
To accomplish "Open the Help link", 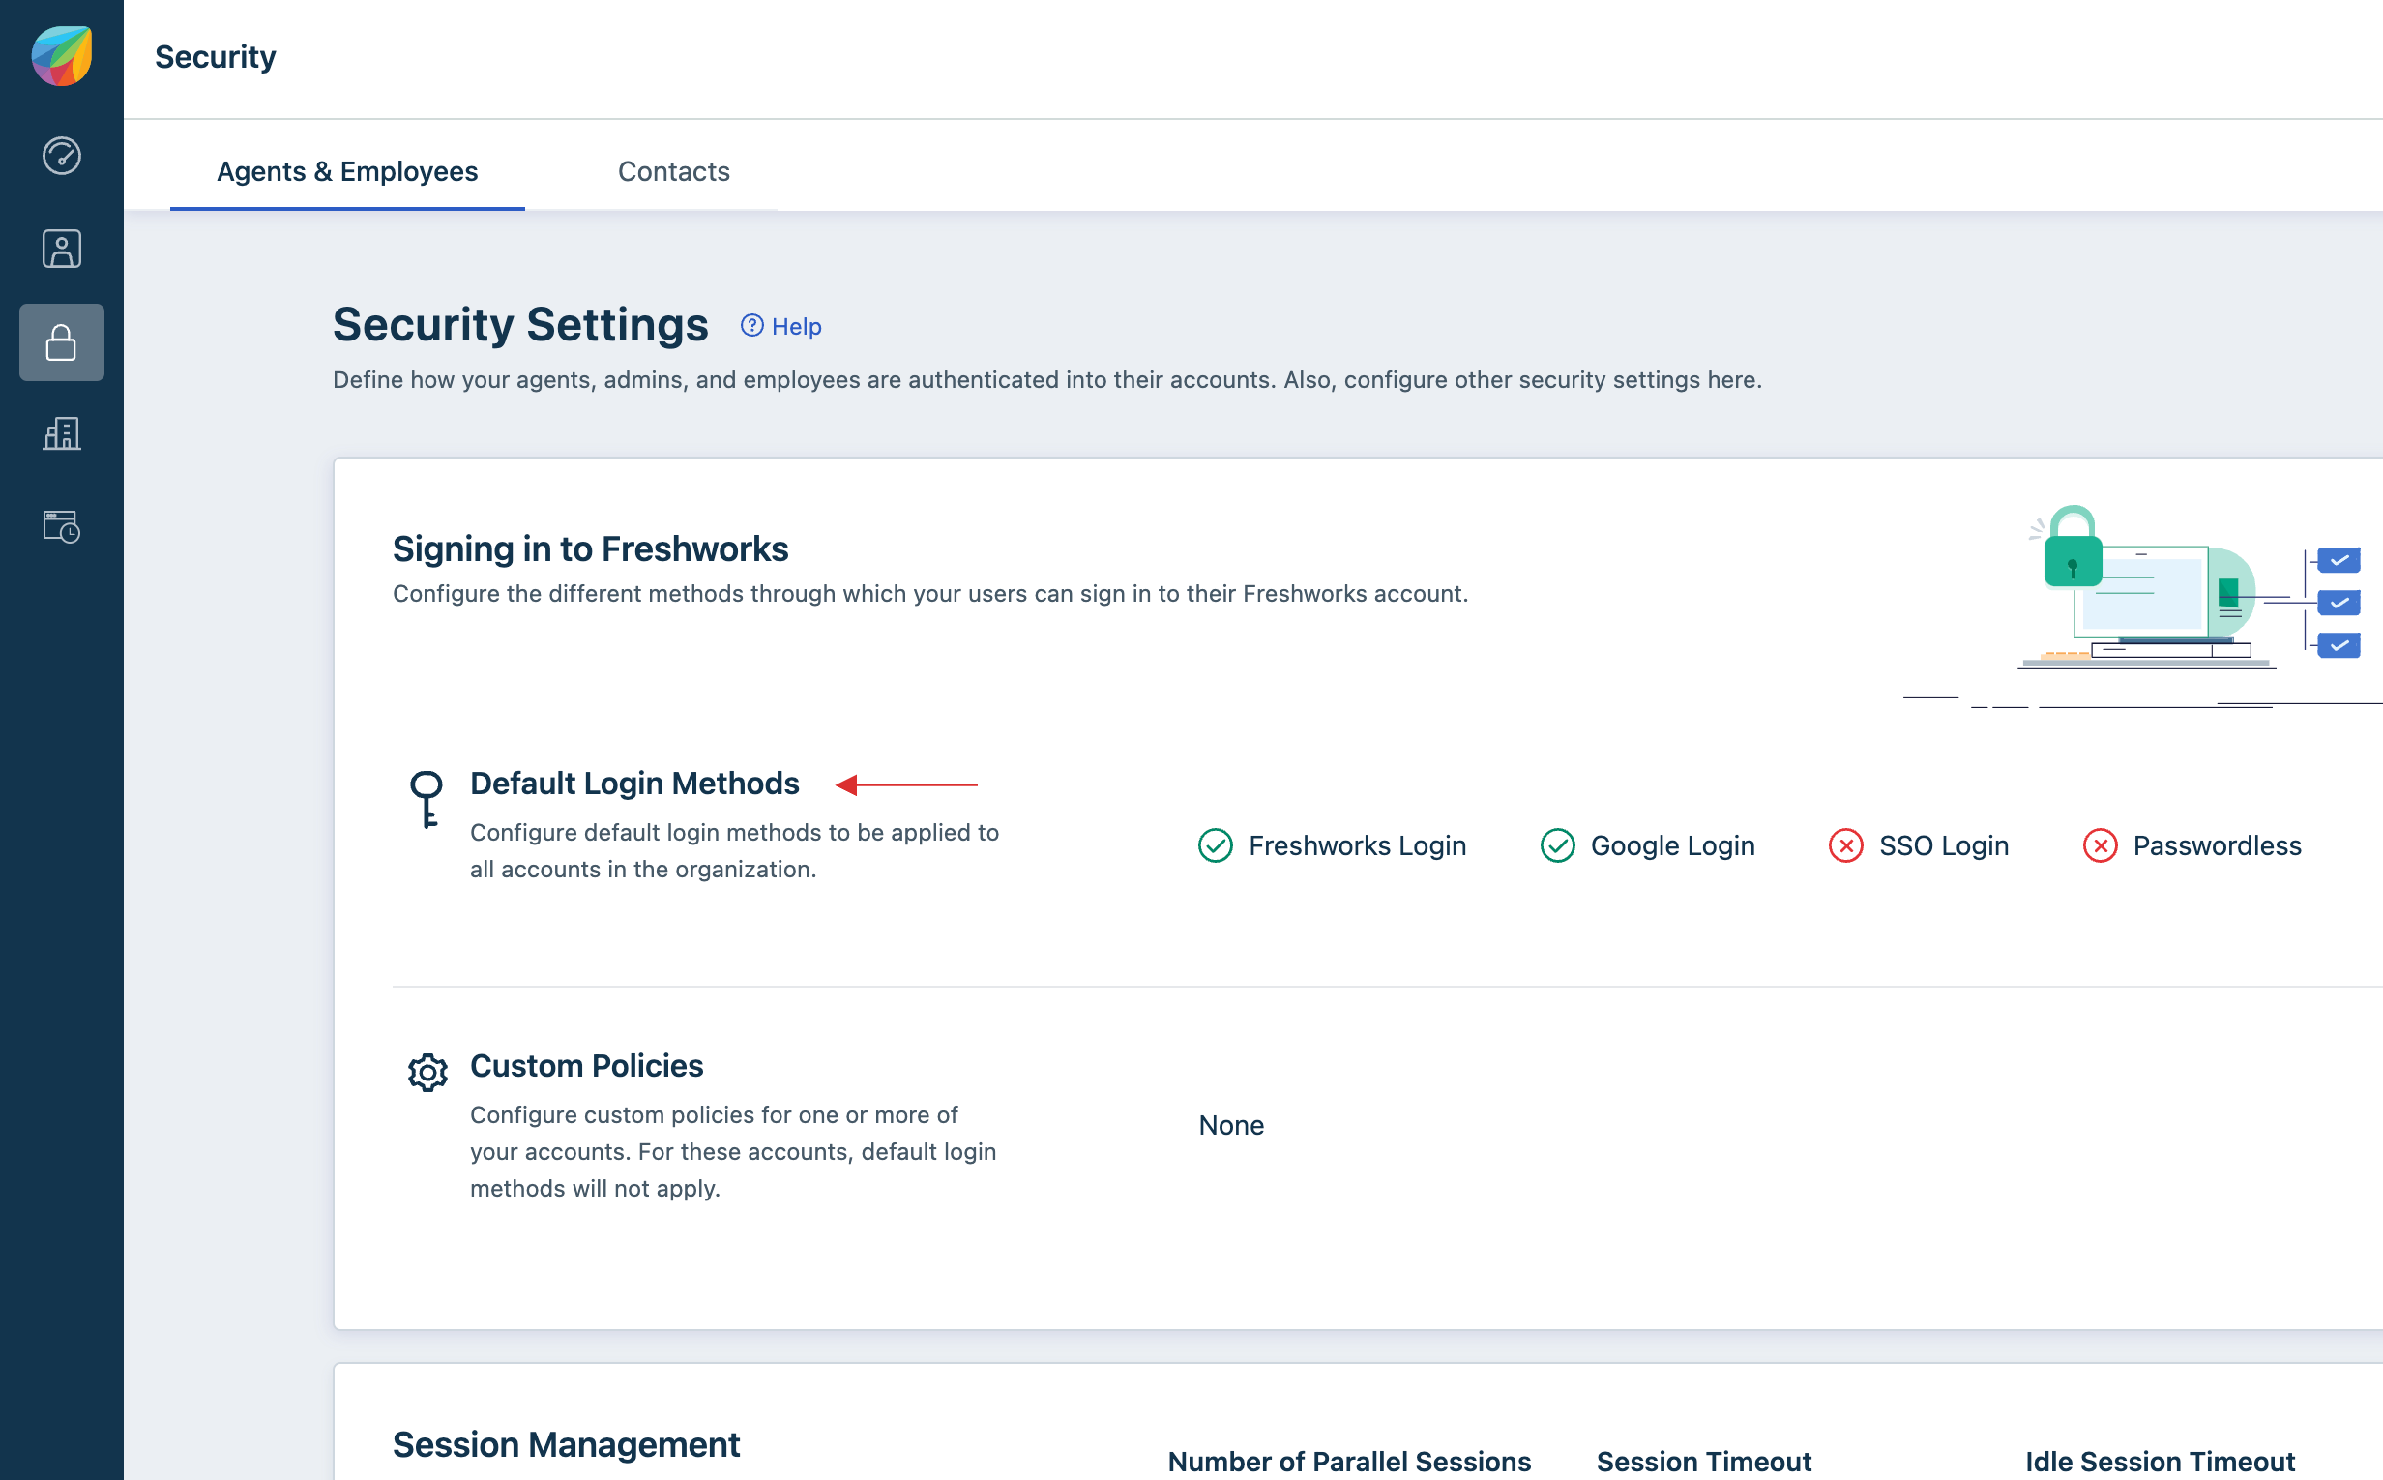I will click(781, 326).
